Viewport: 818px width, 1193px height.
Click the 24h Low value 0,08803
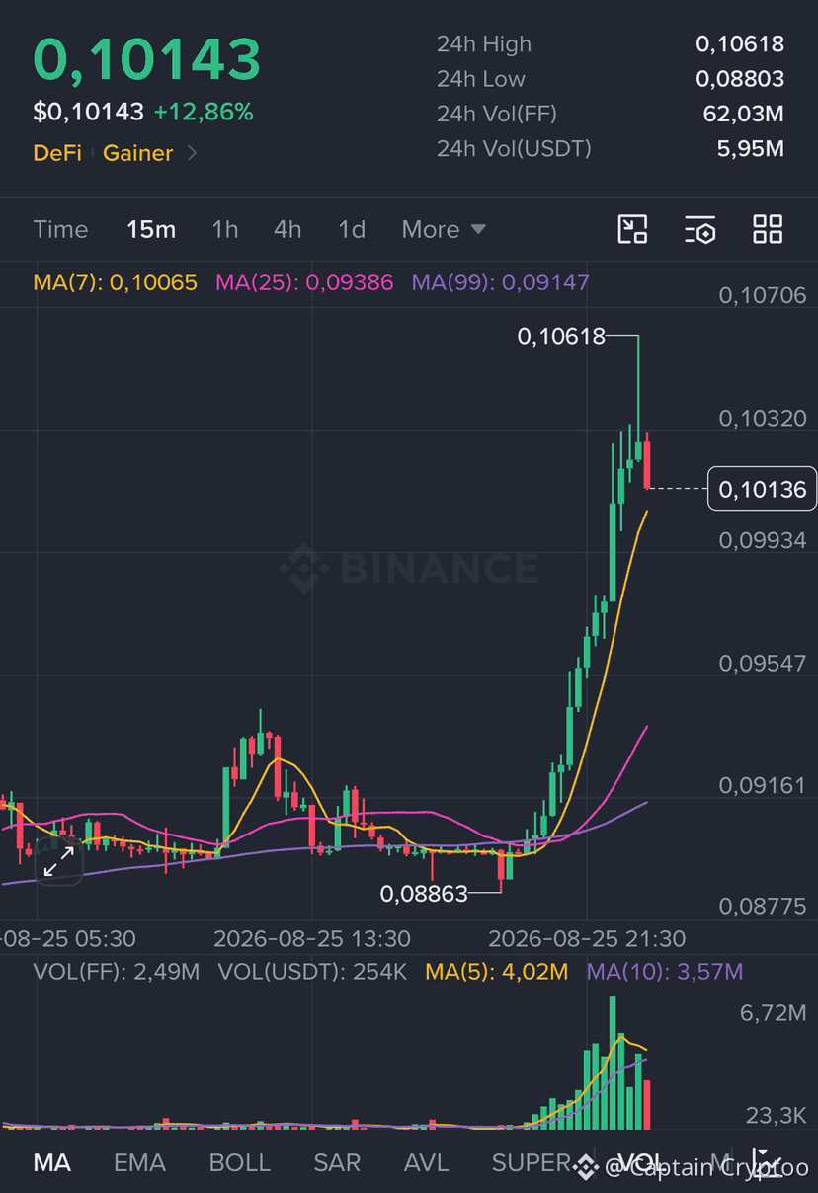pos(740,79)
